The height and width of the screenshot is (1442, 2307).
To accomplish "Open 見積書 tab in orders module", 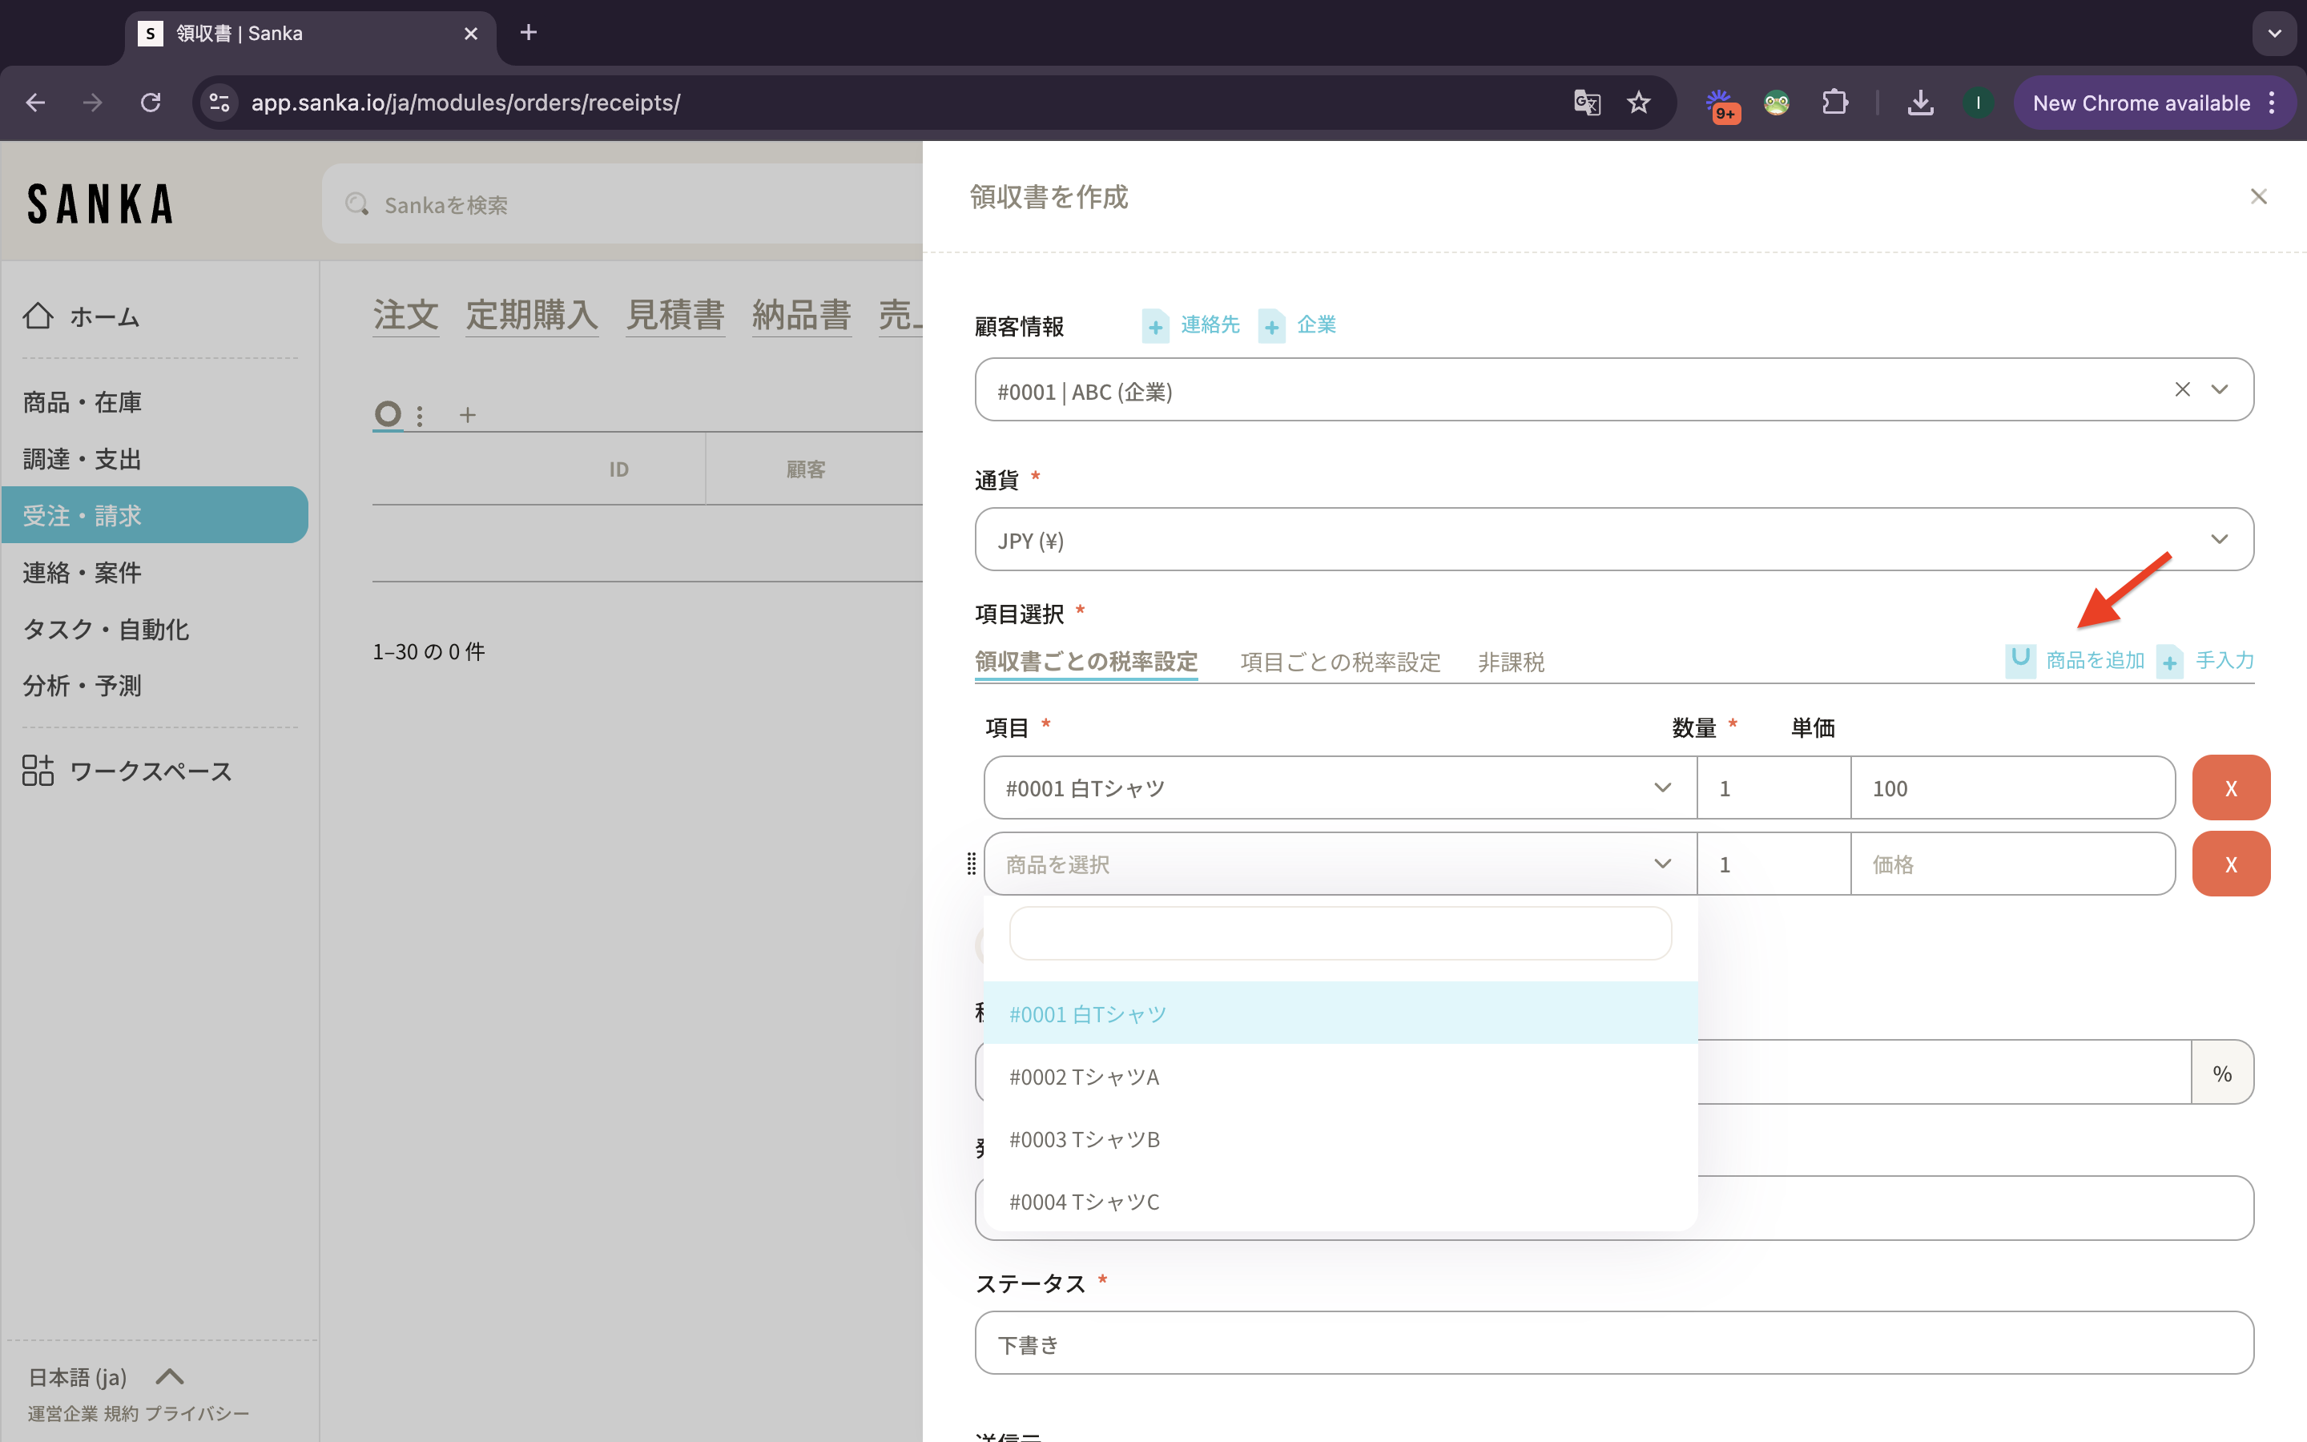I will [675, 315].
